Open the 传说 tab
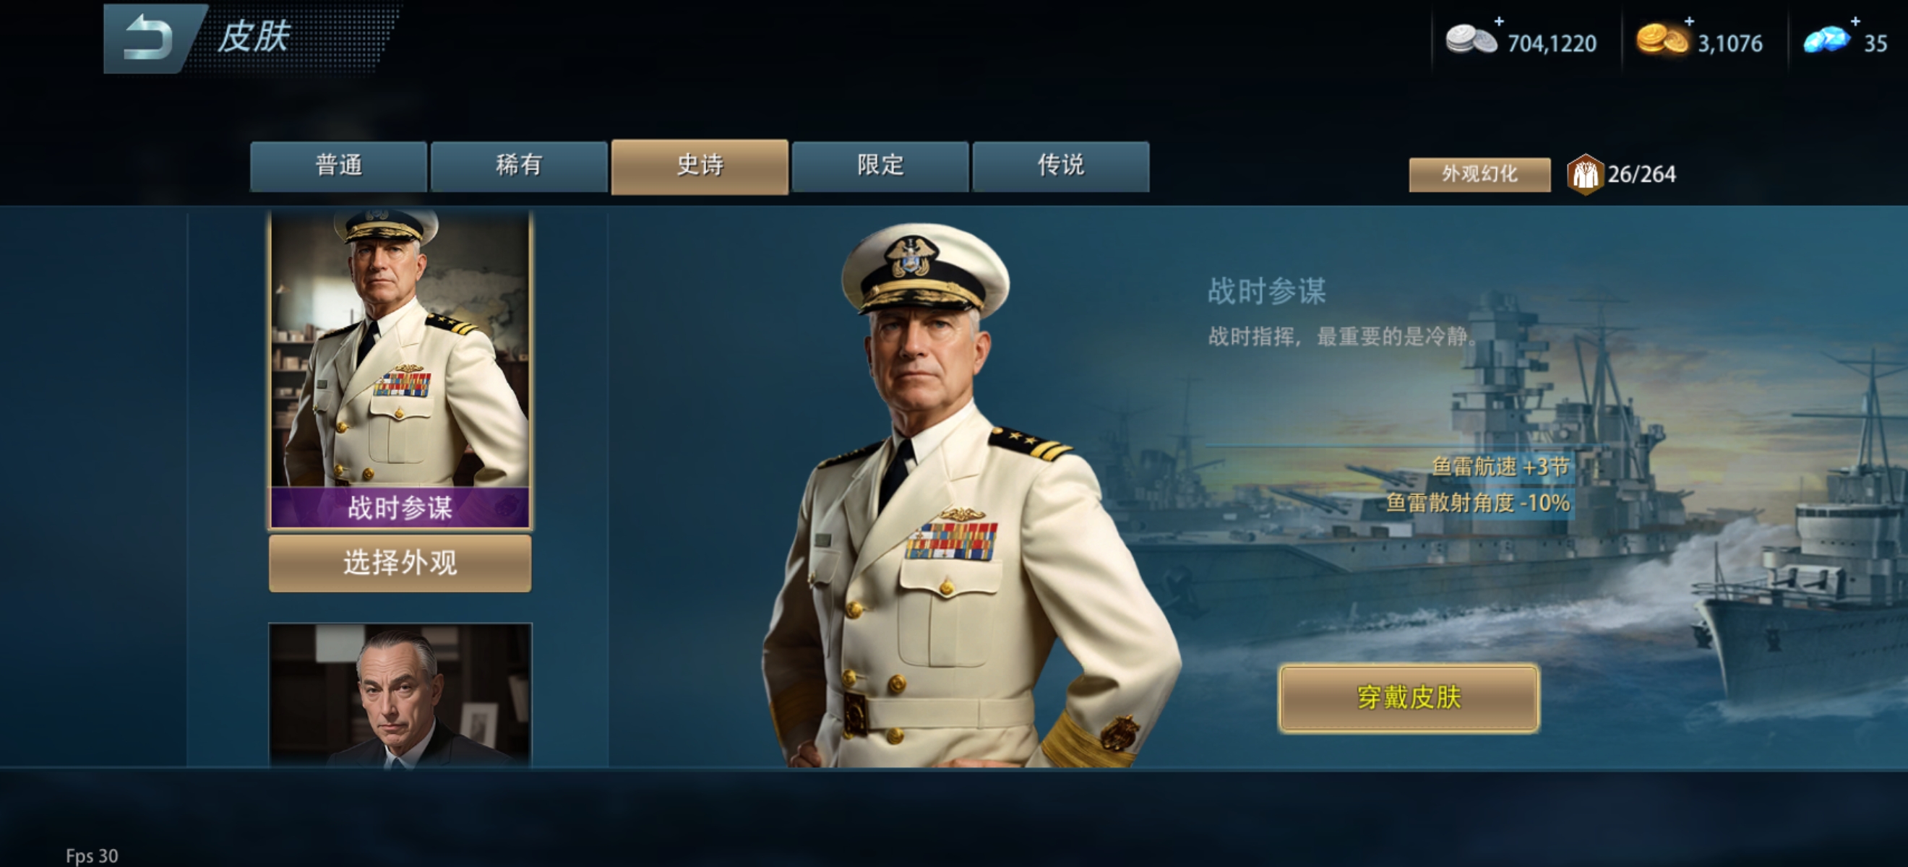This screenshot has height=867, width=1908. click(x=1061, y=167)
